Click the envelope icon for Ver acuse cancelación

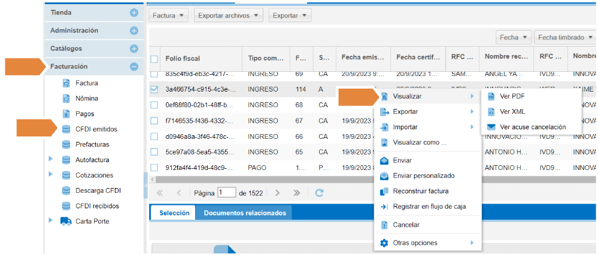[x=491, y=127]
